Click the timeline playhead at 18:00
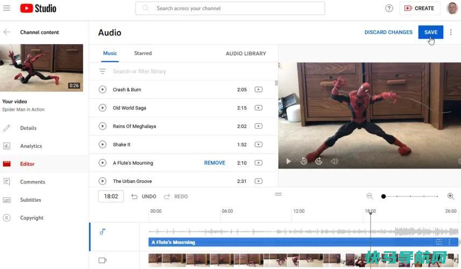The height and width of the screenshot is (269, 461). [x=371, y=213]
